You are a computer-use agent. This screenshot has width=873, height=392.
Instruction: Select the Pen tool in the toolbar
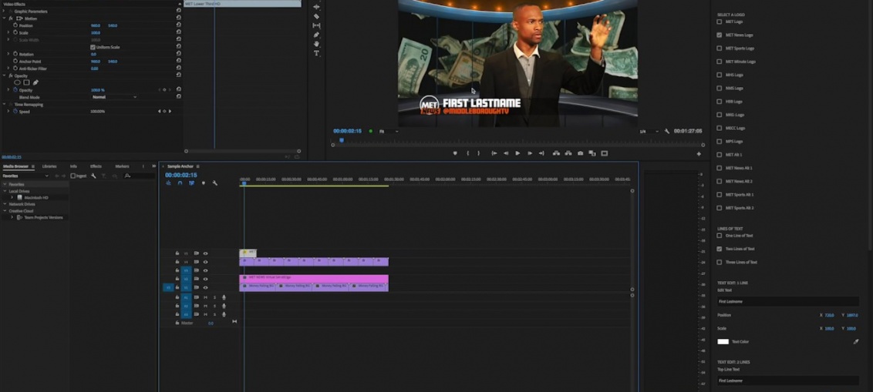316,35
